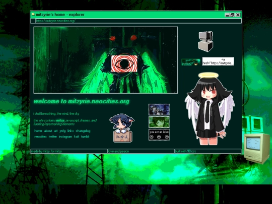
Task: Visit the neocities profile link
Action: point(40,137)
